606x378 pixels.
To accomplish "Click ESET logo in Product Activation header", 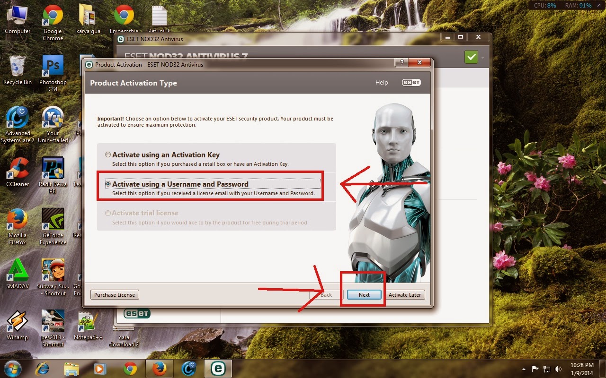I will (411, 82).
